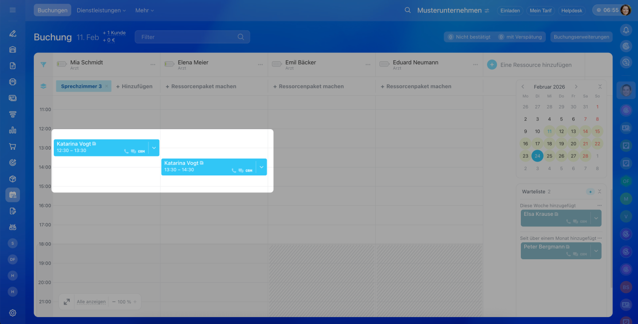Open the booking calendar sidebar icon
The width and height of the screenshot is (638, 324).
[x=12, y=195]
